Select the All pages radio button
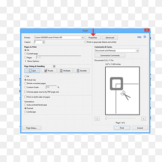162x162 pixels. tap(25, 50)
